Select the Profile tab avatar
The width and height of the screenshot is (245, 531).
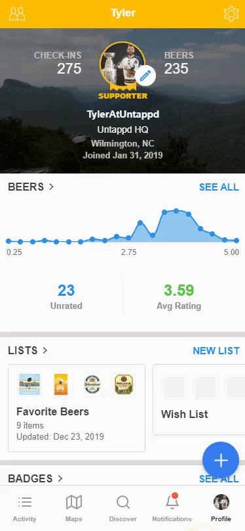point(221,508)
